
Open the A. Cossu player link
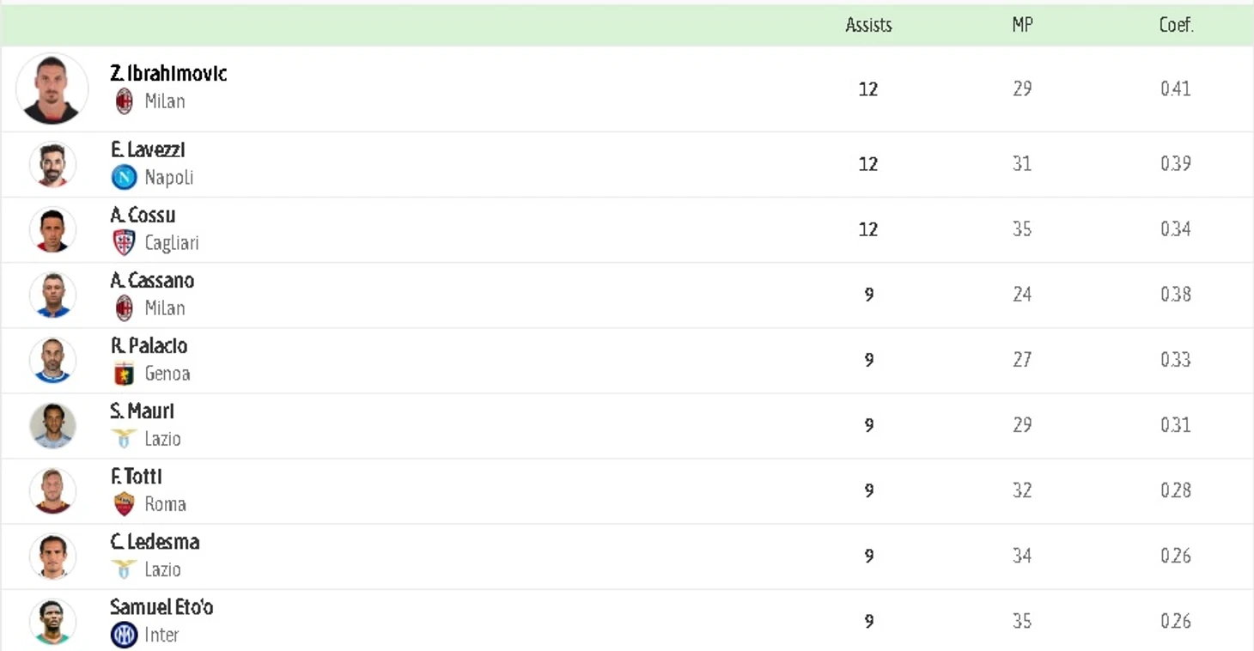pyautogui.click(x=143, y=216)
